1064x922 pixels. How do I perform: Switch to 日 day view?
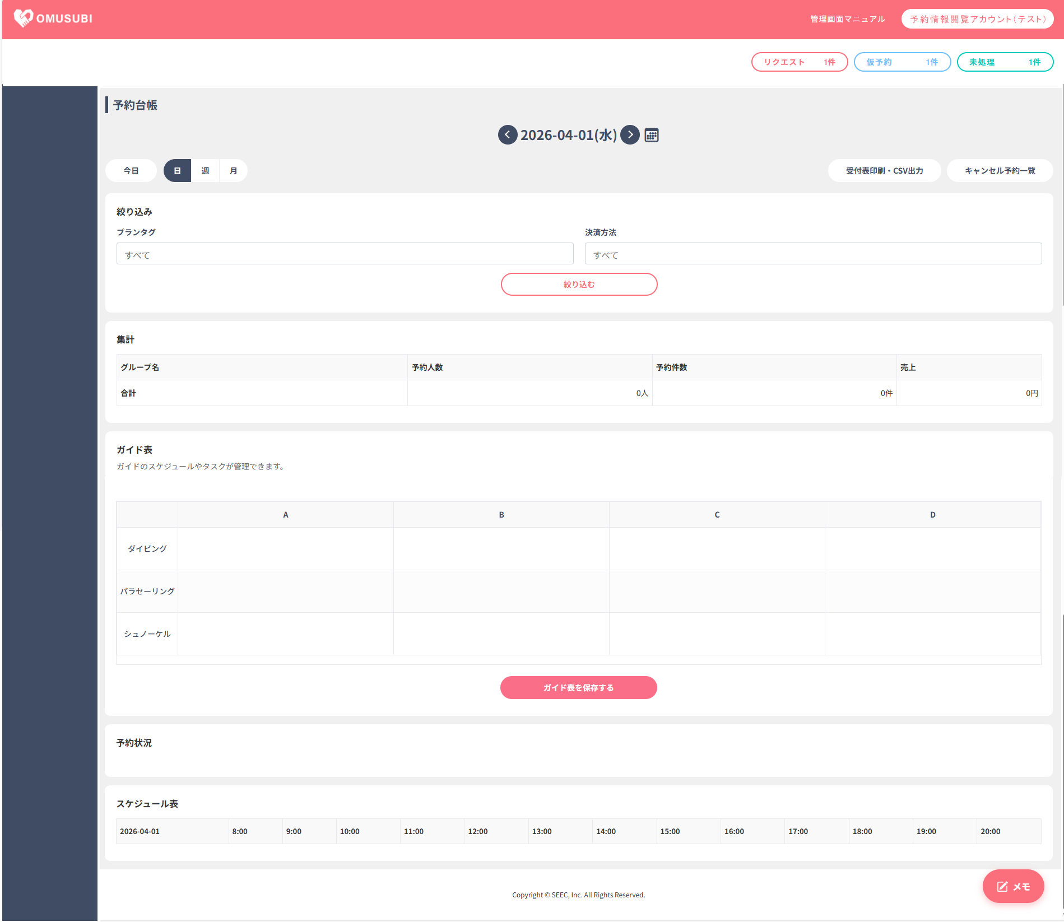[177, 171]
